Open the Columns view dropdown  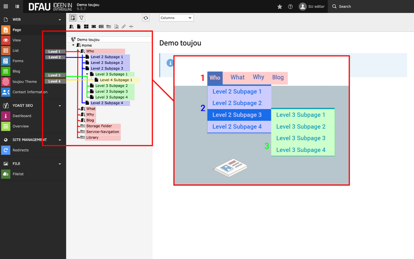(x=176, y=18)
